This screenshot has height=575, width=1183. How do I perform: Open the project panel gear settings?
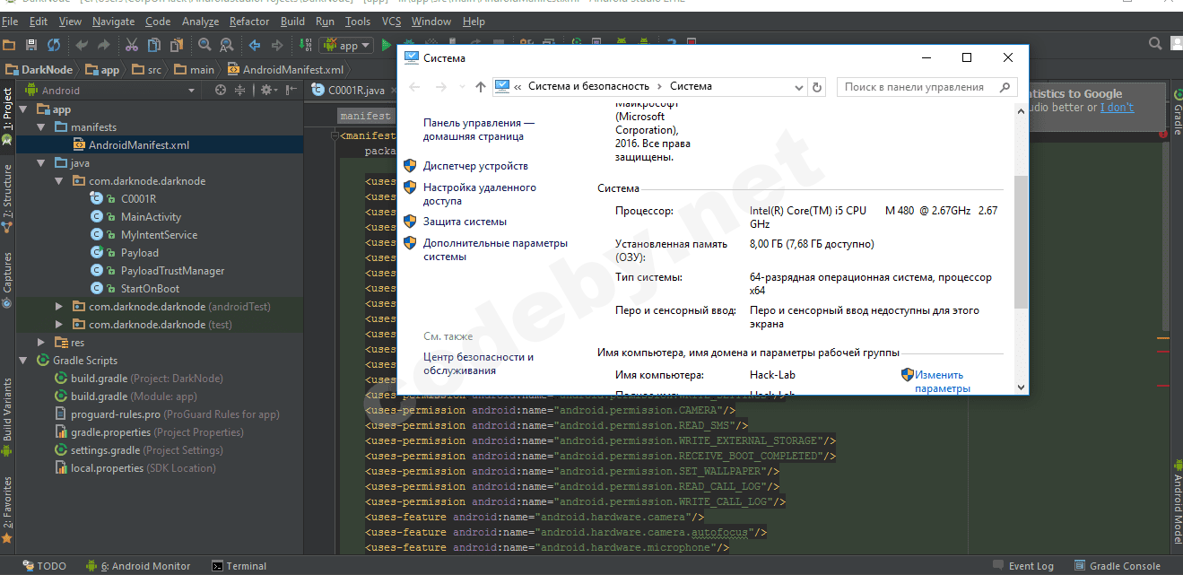pos(266,91)
